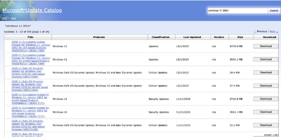Download the 37.5 MB update
Viewport: 281px width, 137px height.
coord(266,86)
